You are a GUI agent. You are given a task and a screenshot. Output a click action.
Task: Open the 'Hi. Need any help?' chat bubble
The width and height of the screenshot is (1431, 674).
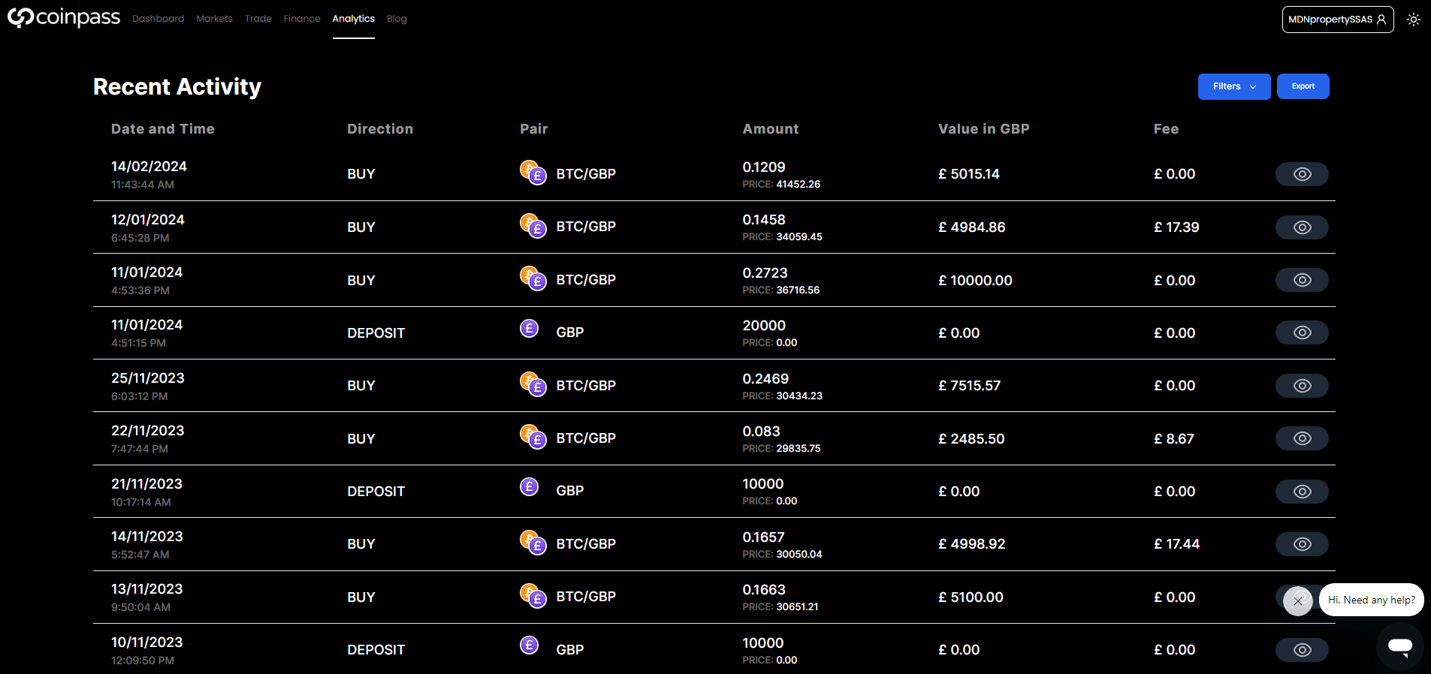[x=1372, y=600]
